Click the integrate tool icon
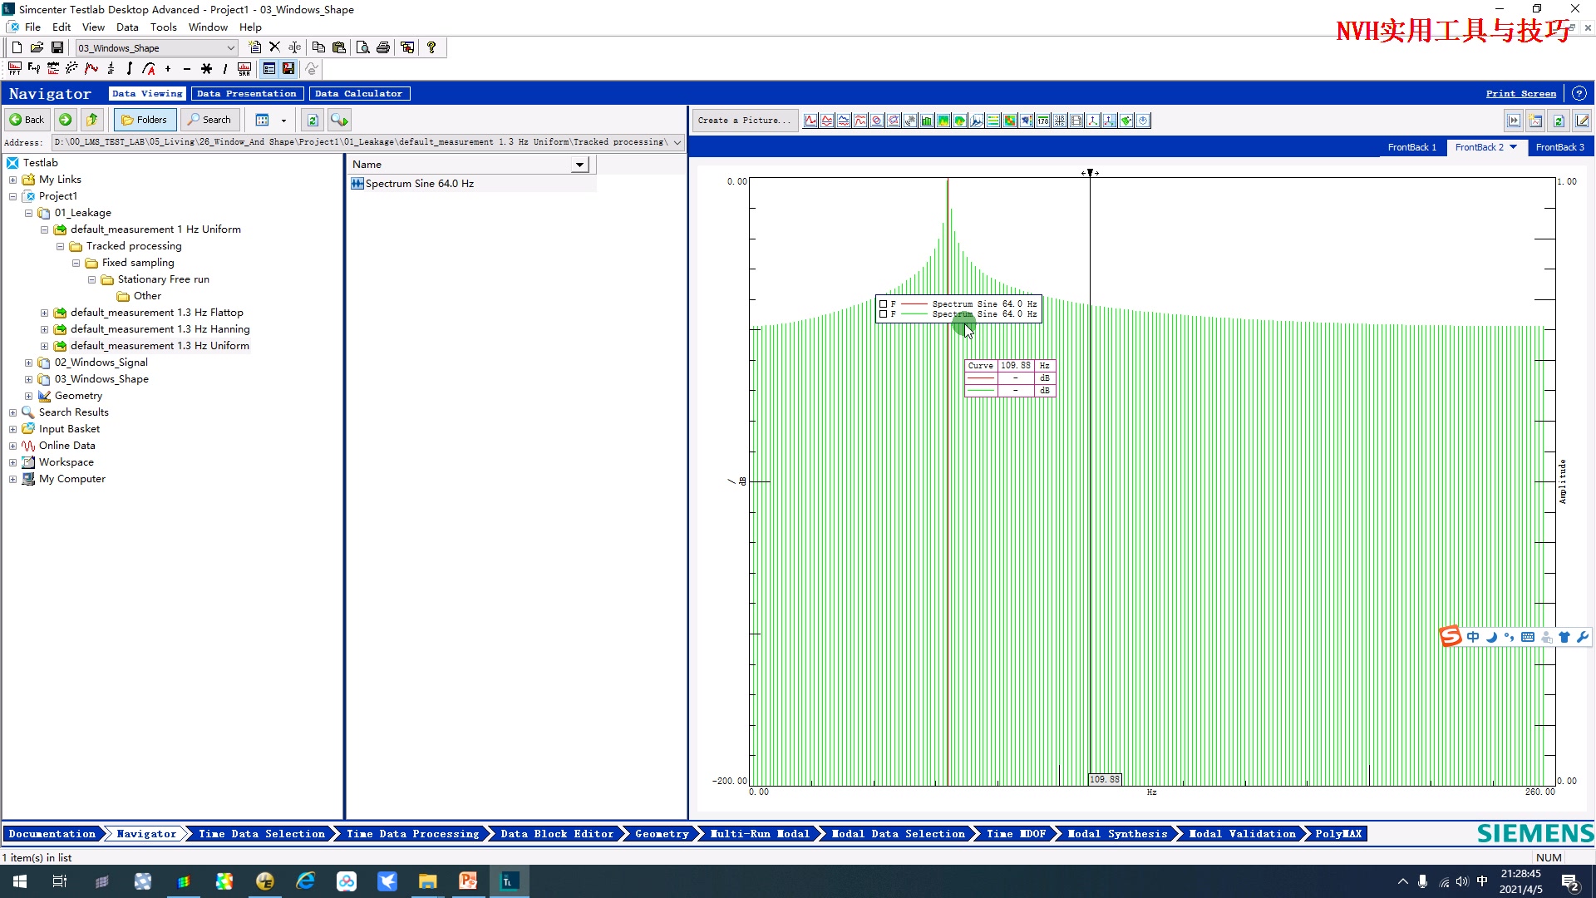The height and width of the screenshot is (898, 1596). [130, 69]
